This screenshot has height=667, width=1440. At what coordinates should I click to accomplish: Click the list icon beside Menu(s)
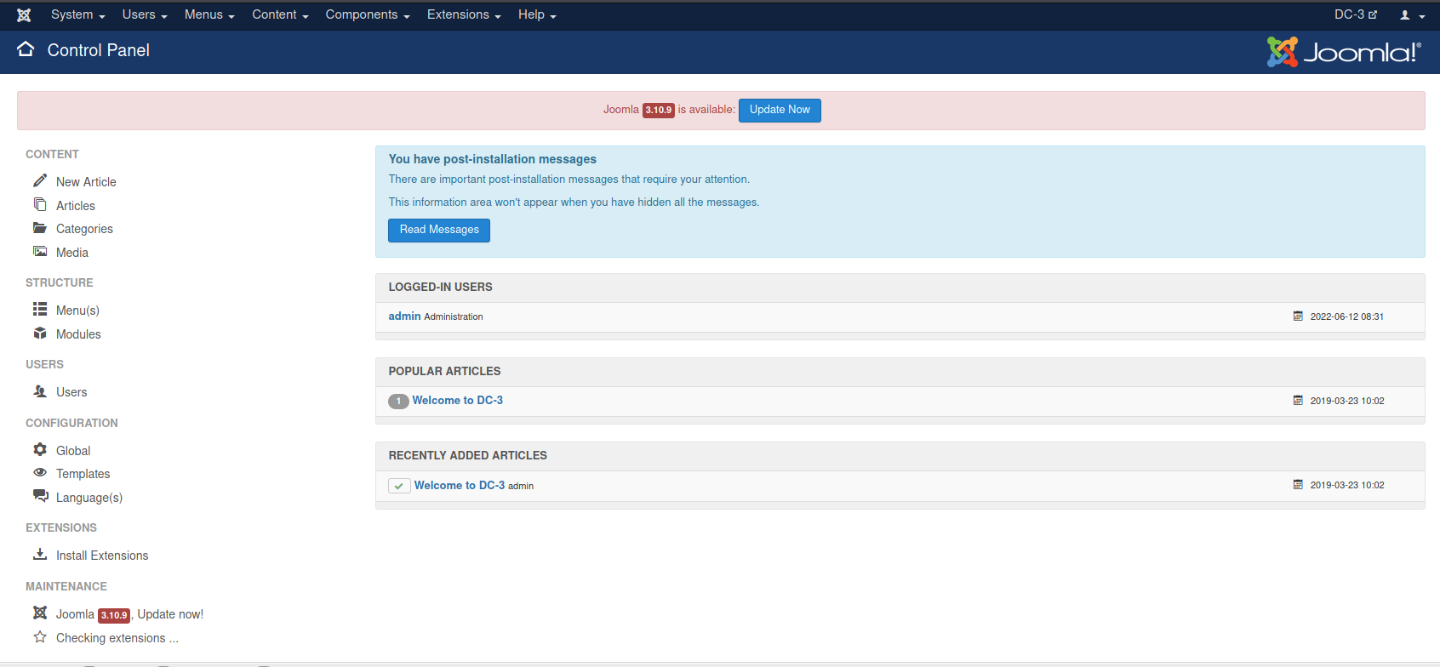click(x=40, y=309)
